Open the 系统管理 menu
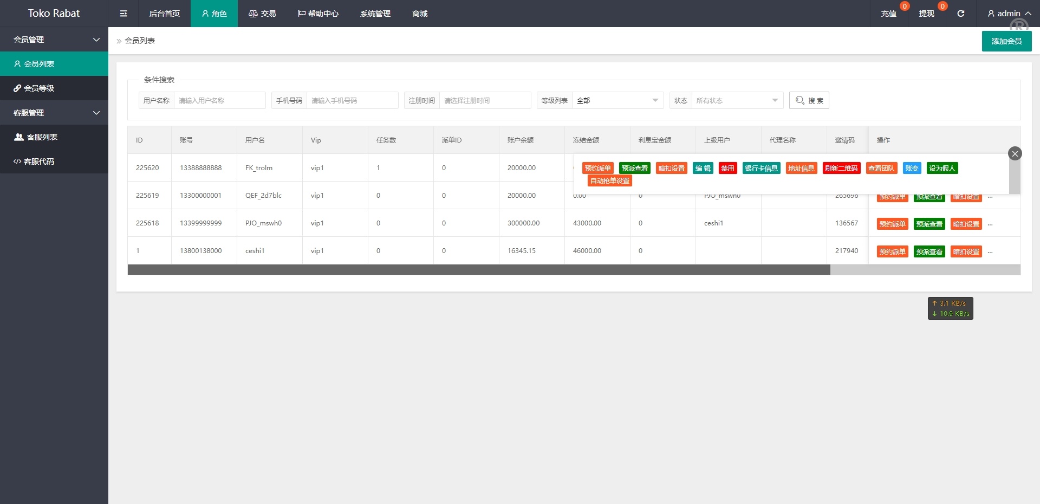 pos(375,14)
